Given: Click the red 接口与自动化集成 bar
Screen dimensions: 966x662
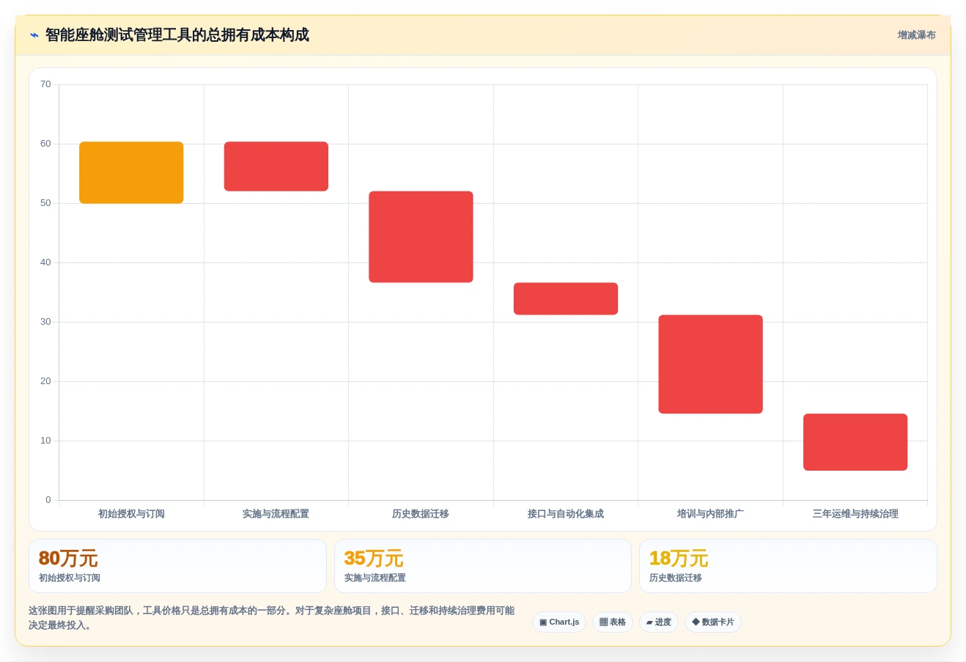Looking at the screenshot, I should (566, 298).
